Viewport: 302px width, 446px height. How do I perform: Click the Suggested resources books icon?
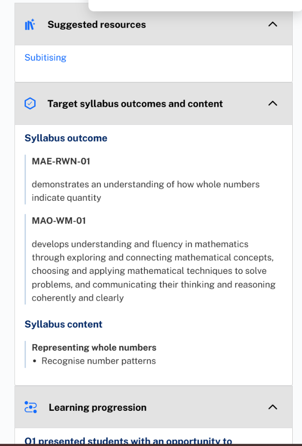click(x=30, y=25)
